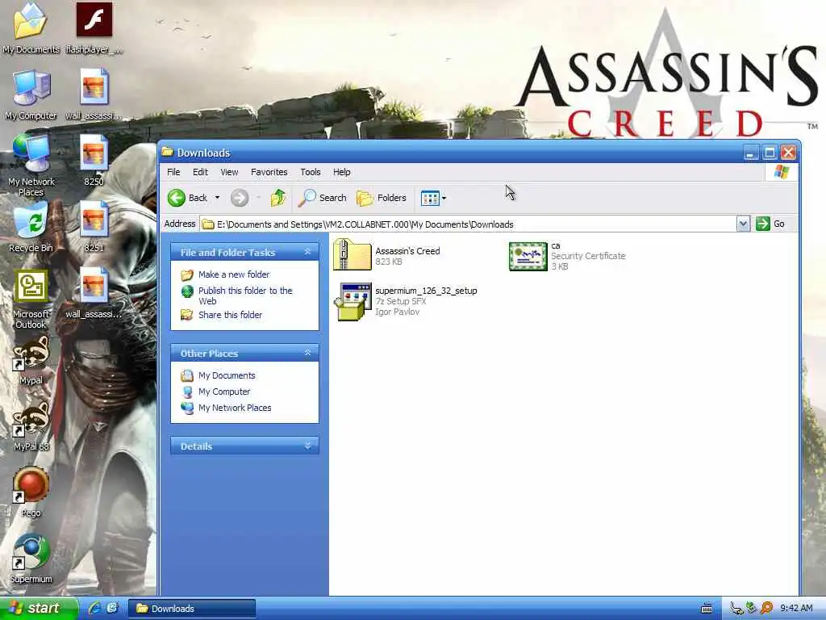The image size is (826, 620).
Task: Click the Start button
Action: [39, 609]
